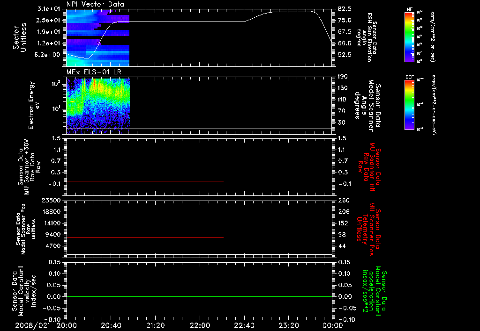Click the 20:00 time axis label
The image size is (480, 331).
[x=67, y=325]
